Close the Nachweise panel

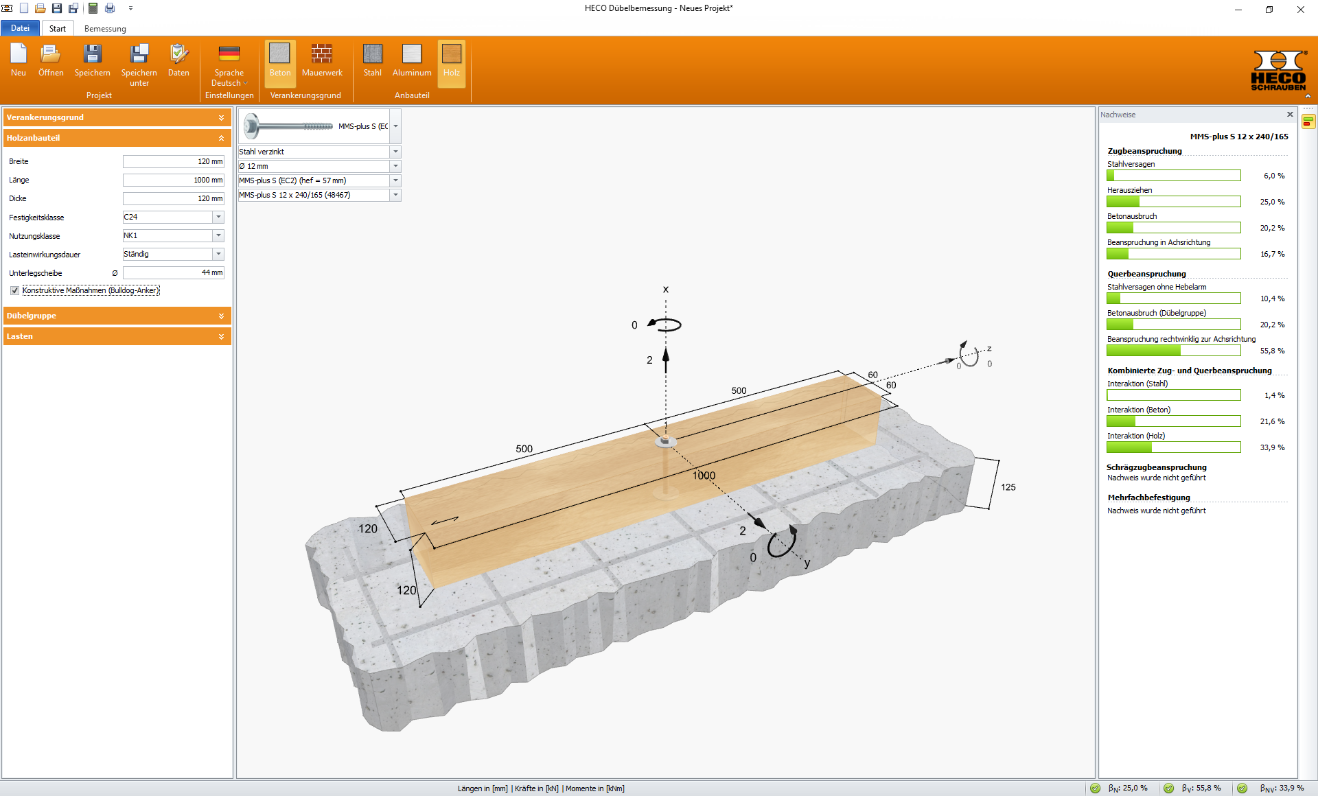pyautogui.click(x=1290, y=115)
